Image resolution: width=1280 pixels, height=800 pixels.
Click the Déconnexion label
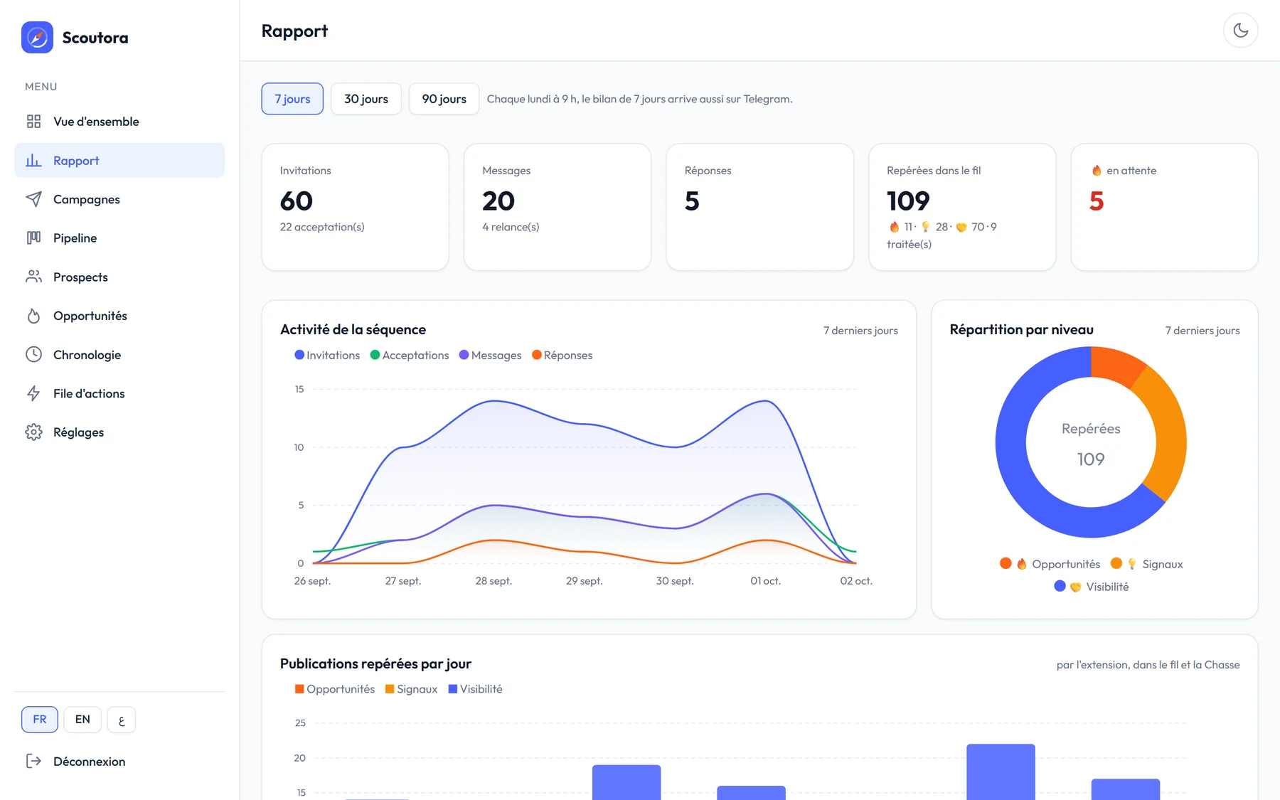coord(89,761)
